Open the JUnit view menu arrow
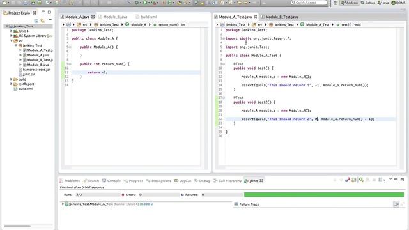Screen dimensions: 409x230 390,179
